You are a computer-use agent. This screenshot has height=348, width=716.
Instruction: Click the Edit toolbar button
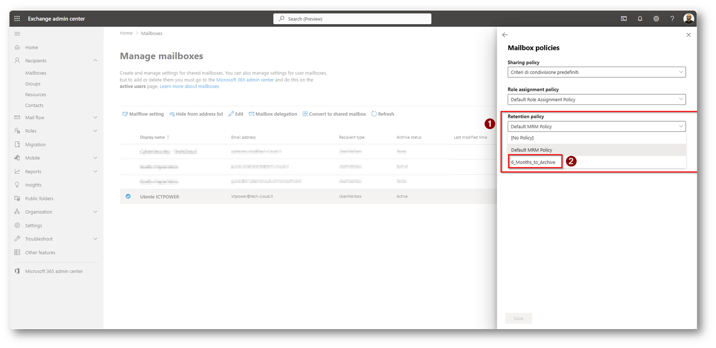pos(236,114)
